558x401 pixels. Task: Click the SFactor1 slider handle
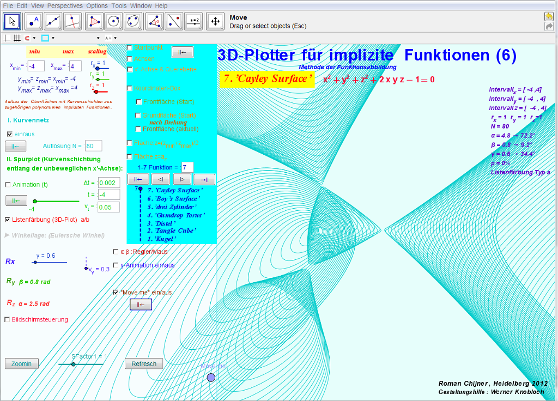(x=74, y=364)
